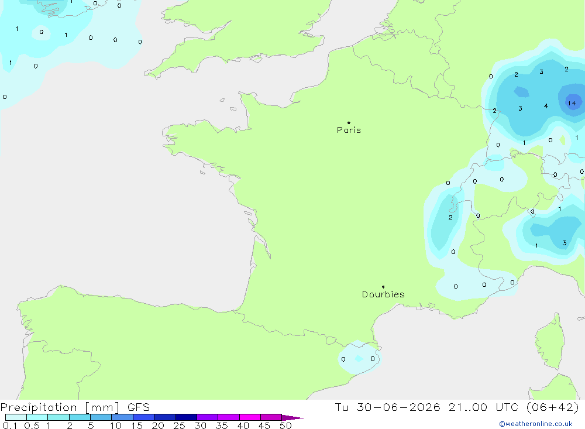Screen dimensions: 585x429
Task: Pick the 2–5 mm legend swatch
Action: coord(80,417)
